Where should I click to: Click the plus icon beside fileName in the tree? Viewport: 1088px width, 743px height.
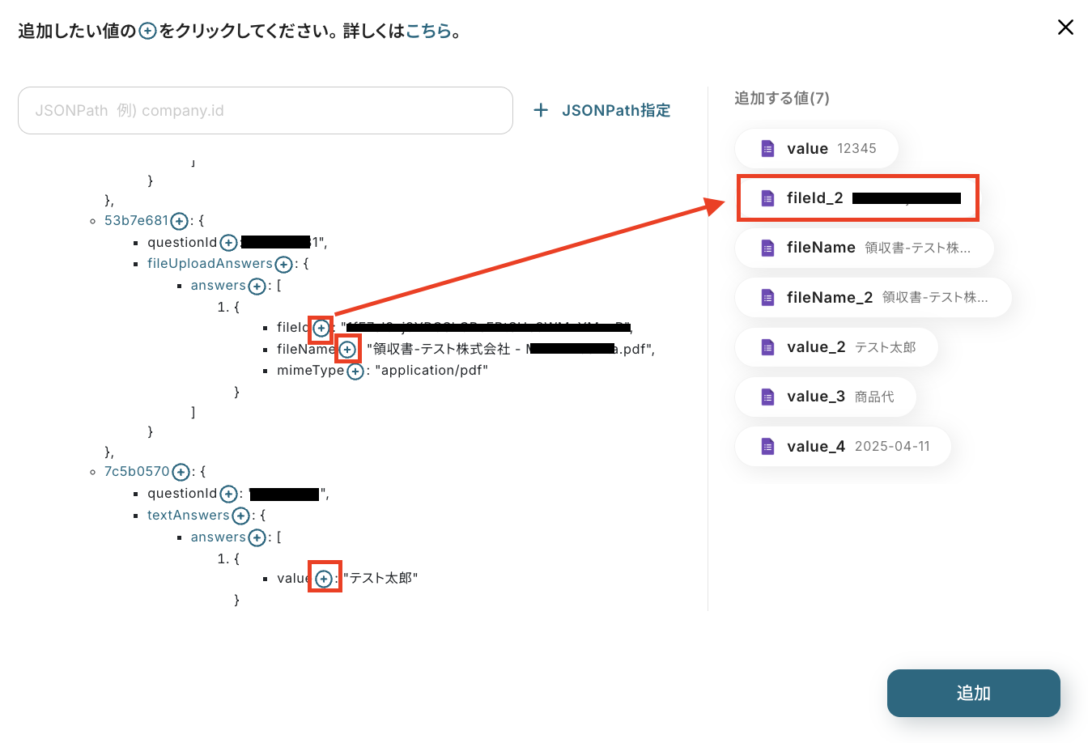(x=347, y=350)
